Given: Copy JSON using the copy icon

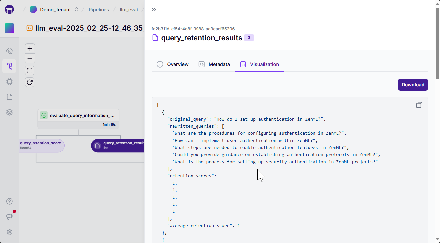Looking at the screenshot, I should [x=419, y=105].
